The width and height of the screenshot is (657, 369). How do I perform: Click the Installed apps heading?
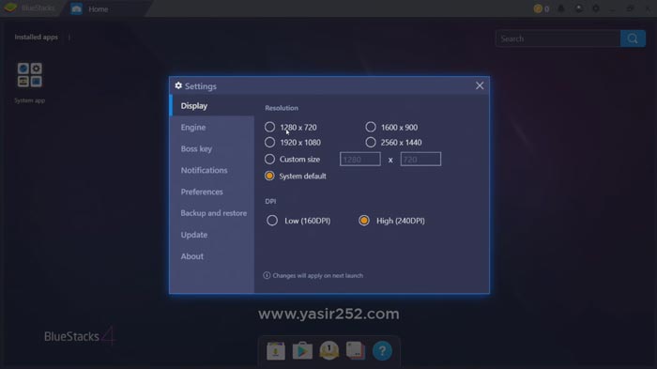tap(36, 37)
